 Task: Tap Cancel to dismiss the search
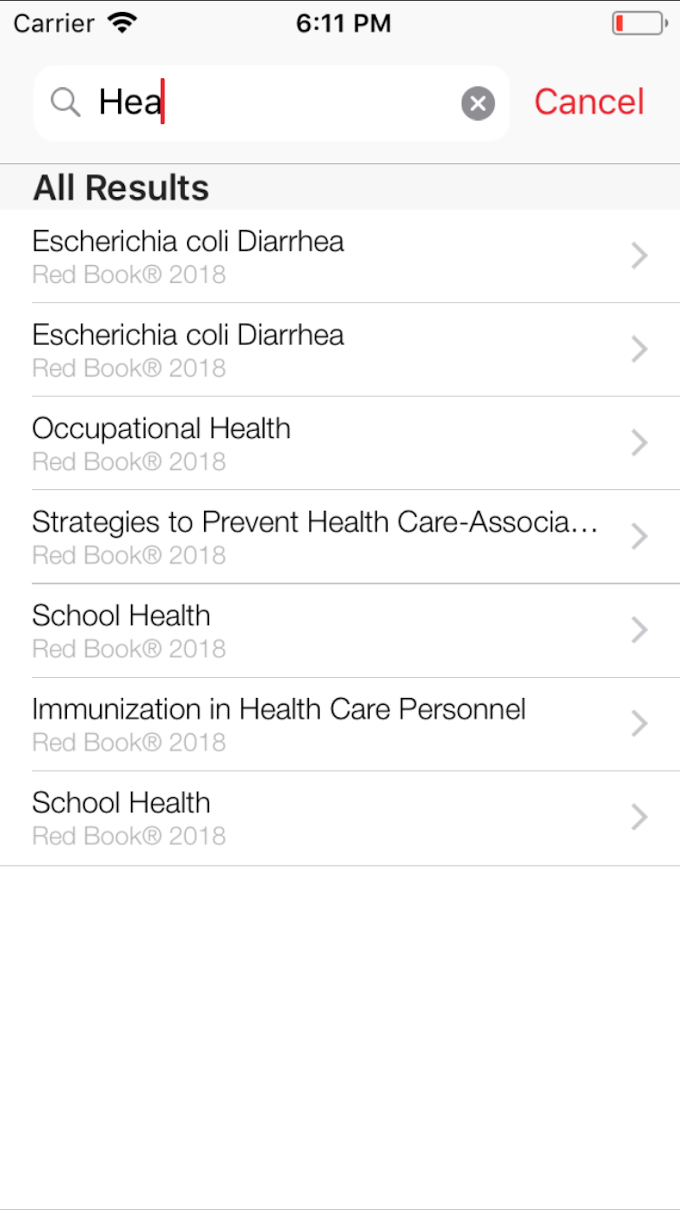(x=589, y=102)
